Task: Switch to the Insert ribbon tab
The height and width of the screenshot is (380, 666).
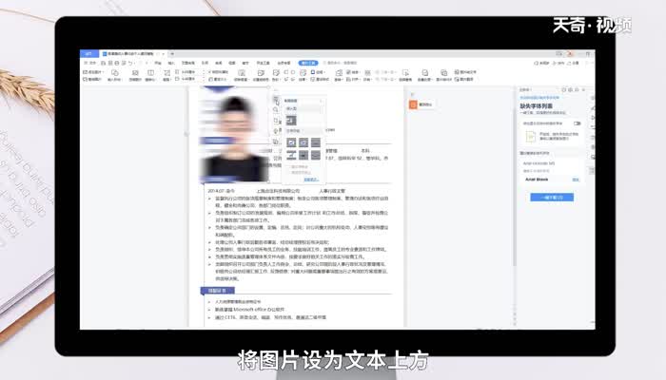Action: (171, 63)
